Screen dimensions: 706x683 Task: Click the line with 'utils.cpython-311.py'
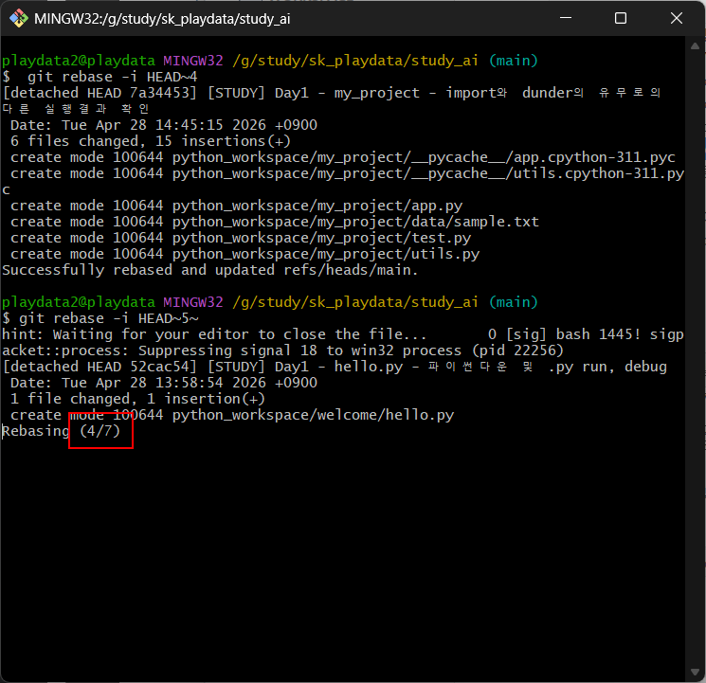coord(347,173)
